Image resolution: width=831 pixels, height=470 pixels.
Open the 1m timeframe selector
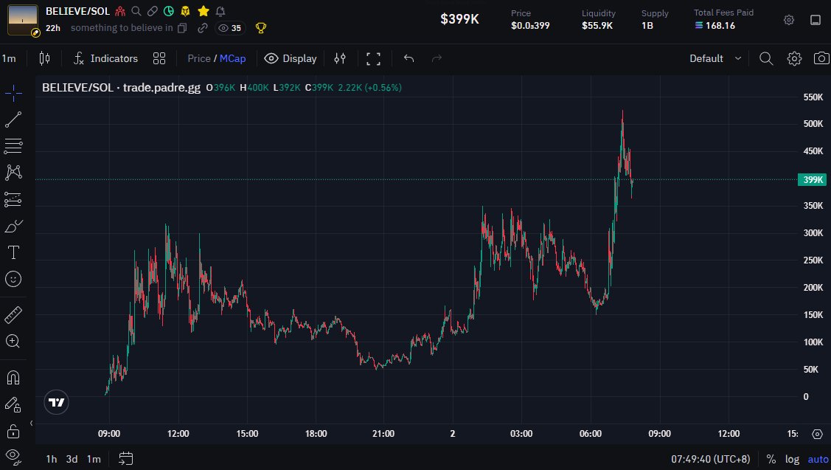coord(9,58)
